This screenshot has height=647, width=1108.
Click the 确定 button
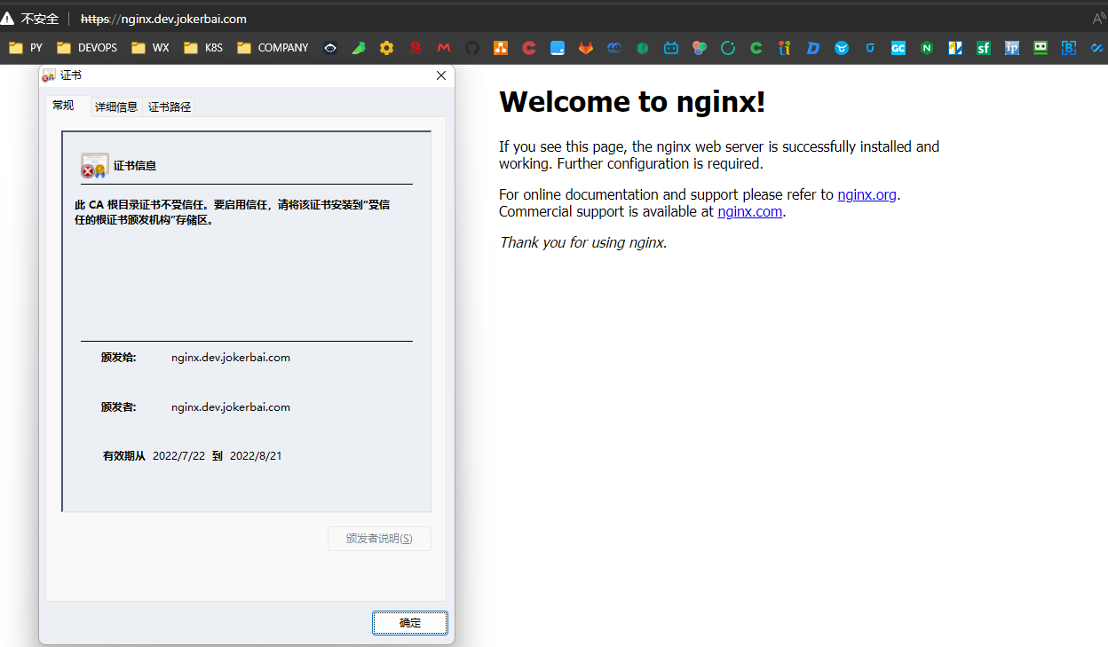(x=410, y=623)
